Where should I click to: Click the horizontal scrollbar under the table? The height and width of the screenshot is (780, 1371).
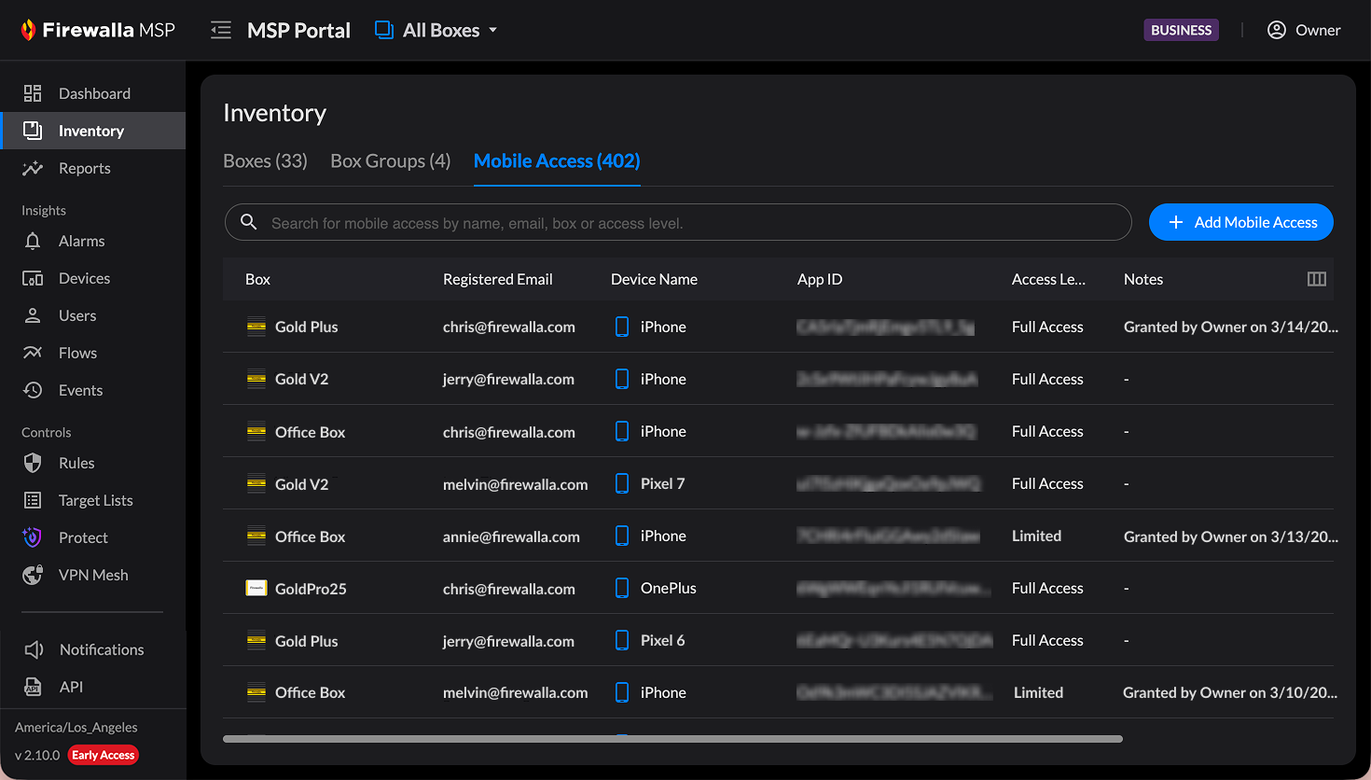click(672, 739)
